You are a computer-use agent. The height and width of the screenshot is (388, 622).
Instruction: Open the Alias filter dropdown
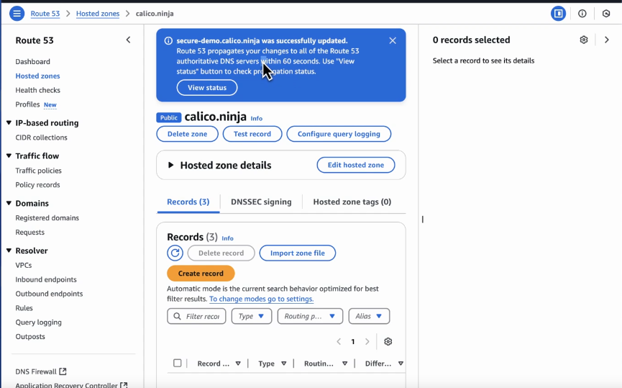click(x=369, y=316)
